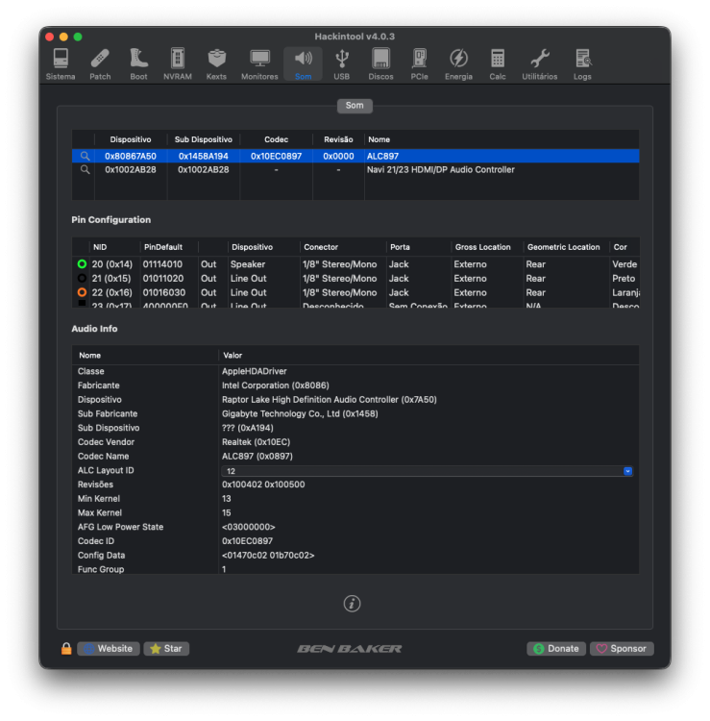Viewport: 710px width, 721px height.
Task: Click Revisões value 0x100402 0x100500
Action: 263,485
